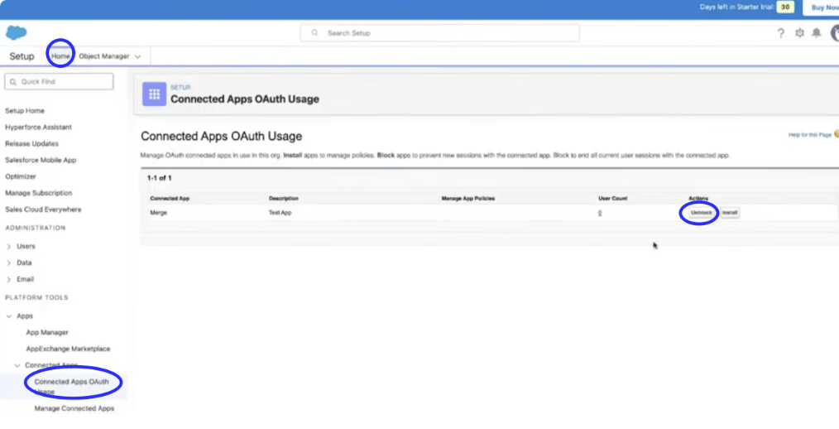Image resolution: width=839 pixels, height=429 pixels.
Task: Collapse the Apps section chevron
Action: pyautogui.click(x=8, y=316)
